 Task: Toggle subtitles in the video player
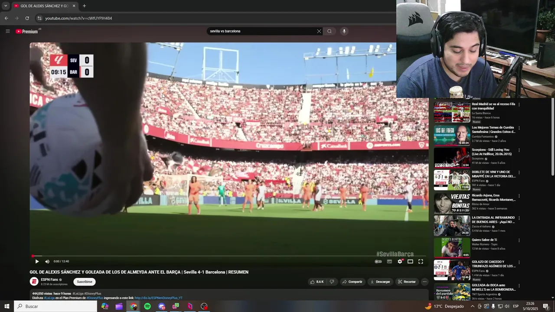point(389,261)
